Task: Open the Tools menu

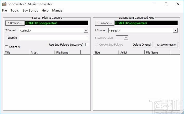Action: click(x=15, y=11)
